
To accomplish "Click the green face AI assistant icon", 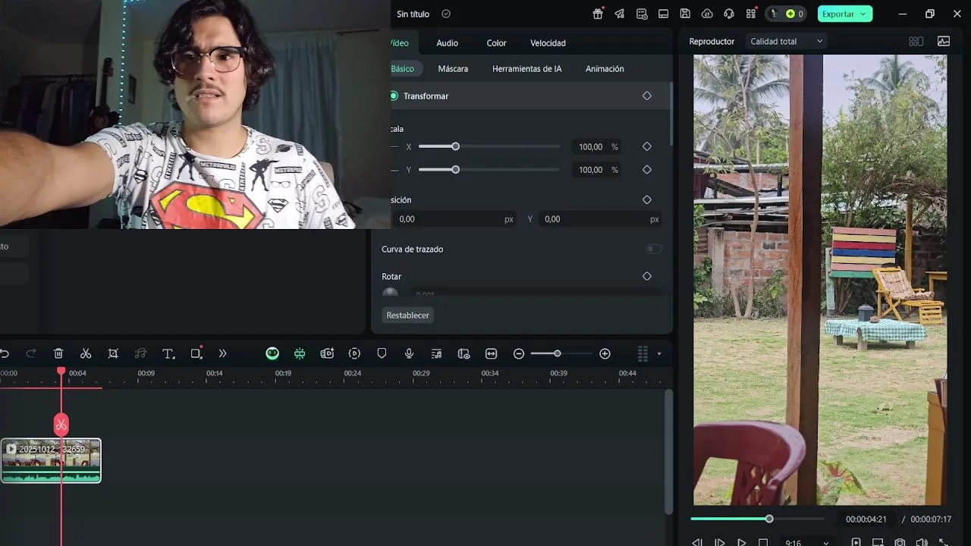I will pos(272,353).
